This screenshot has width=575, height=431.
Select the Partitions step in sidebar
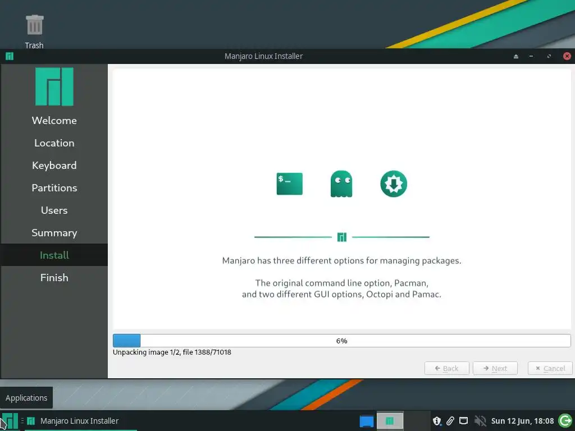click(54, 187)
